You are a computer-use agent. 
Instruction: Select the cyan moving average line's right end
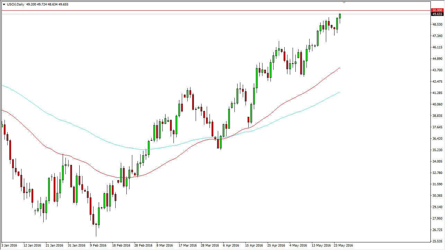coord(339,92)
